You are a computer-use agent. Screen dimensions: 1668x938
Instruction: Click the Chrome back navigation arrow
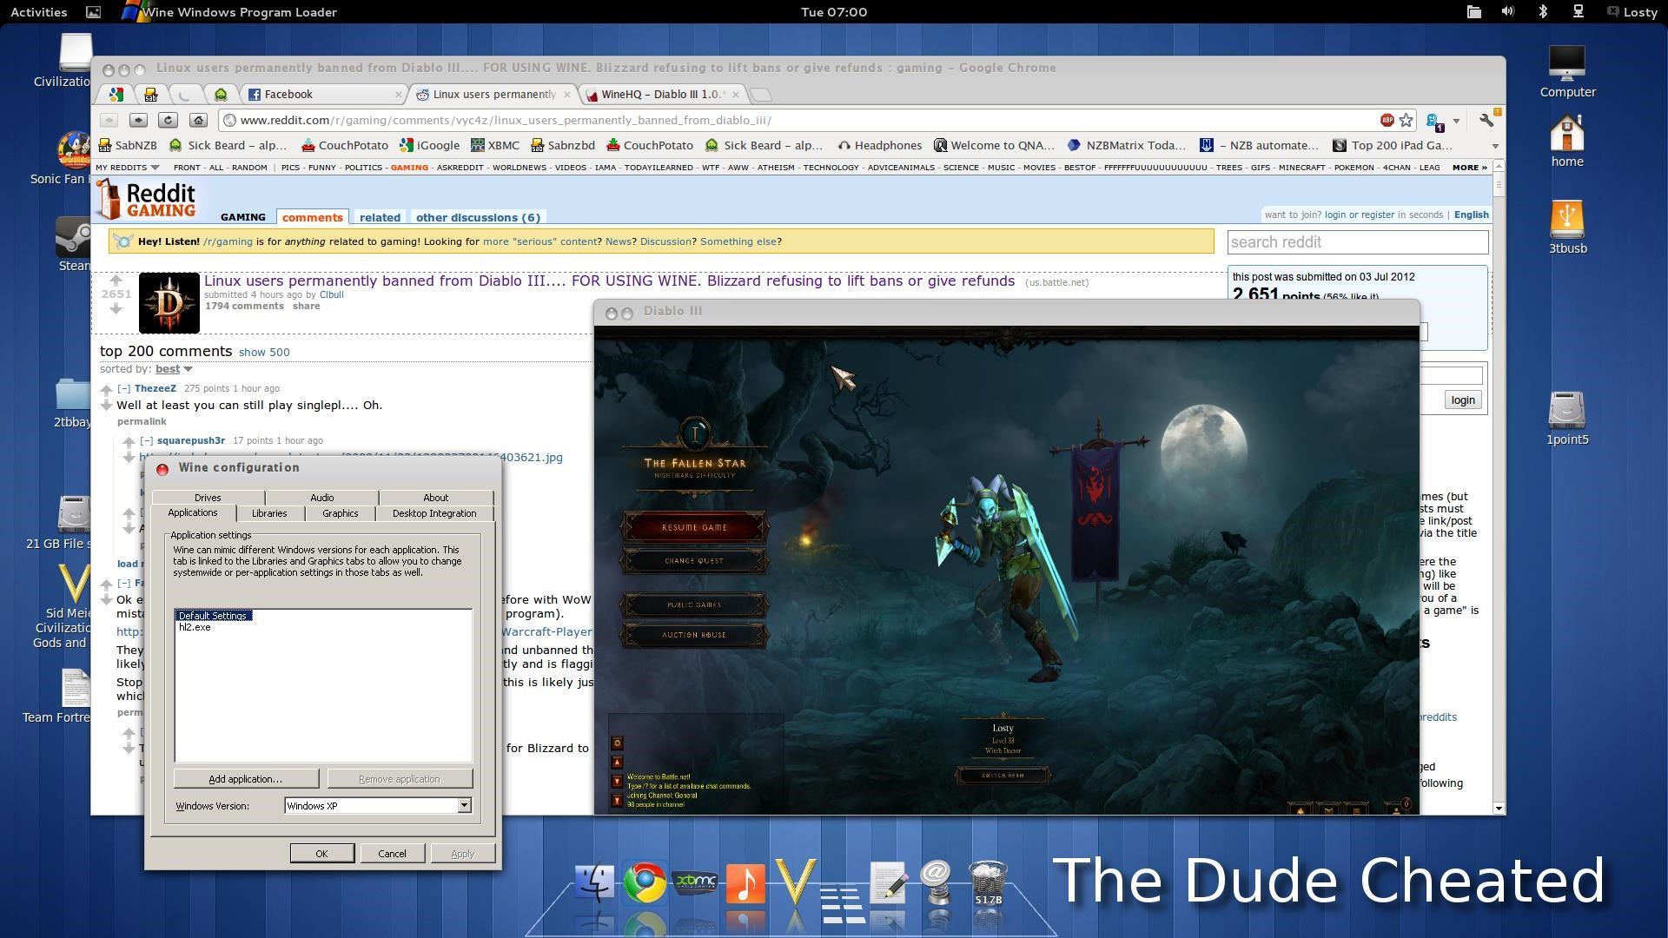click(109, 120)
